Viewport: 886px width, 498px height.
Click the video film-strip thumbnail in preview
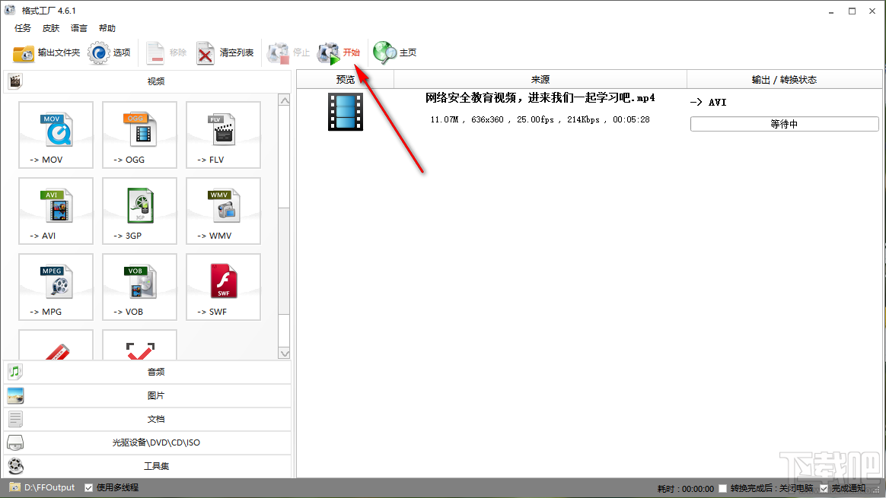coord(346,112)
